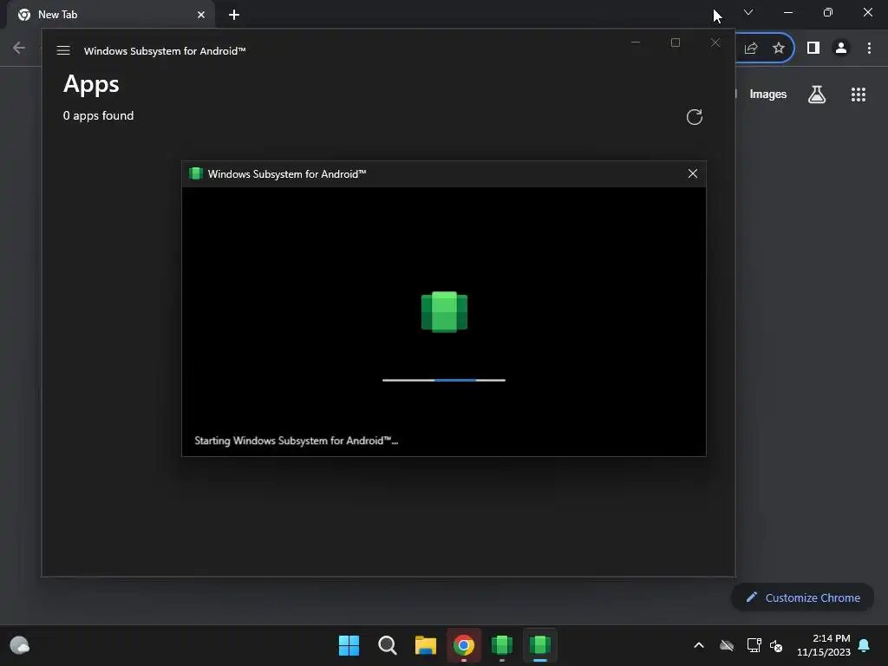Open Chrome profile menu

tap(841, 49)
